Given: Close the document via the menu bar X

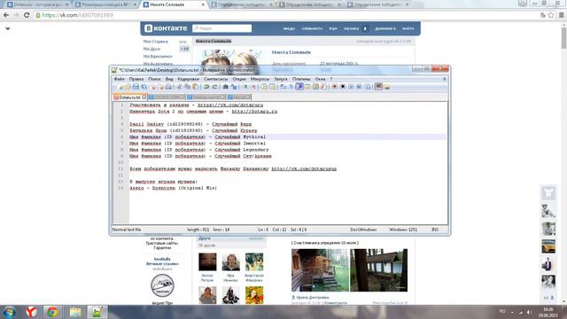Looking at the screenshot, I should [x=445, y=79].
